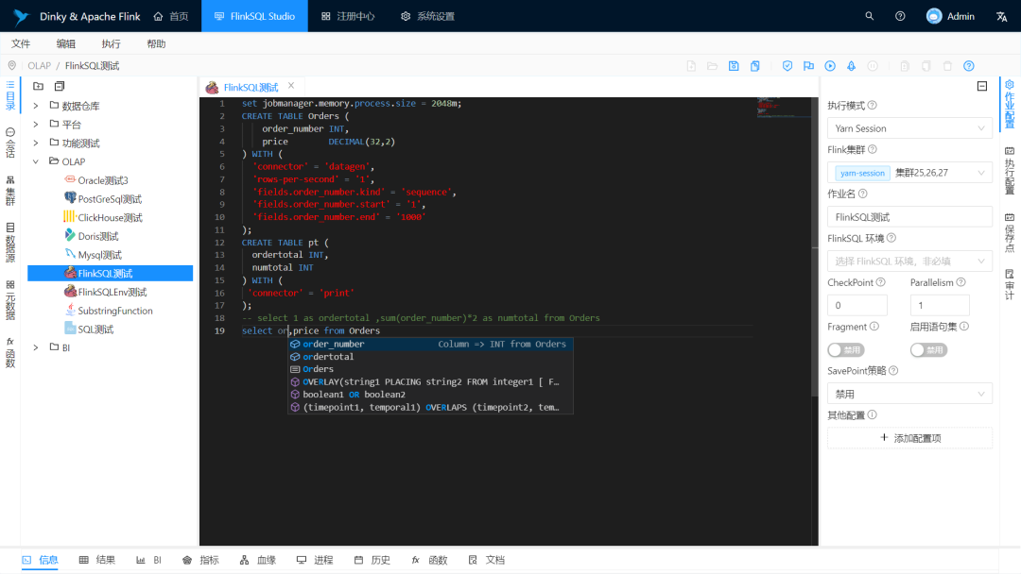Screen dimensions: 1021x574
Task: Click the play run-job icon
Action: coord(830,66)
